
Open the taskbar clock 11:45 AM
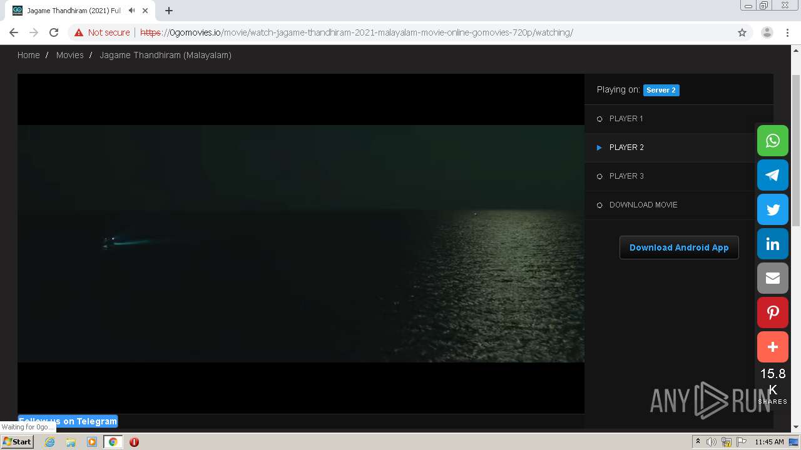[769, 442]
